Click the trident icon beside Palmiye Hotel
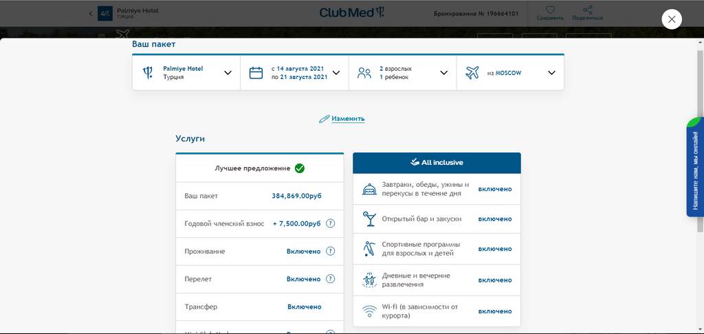 (x=148, y=73)
